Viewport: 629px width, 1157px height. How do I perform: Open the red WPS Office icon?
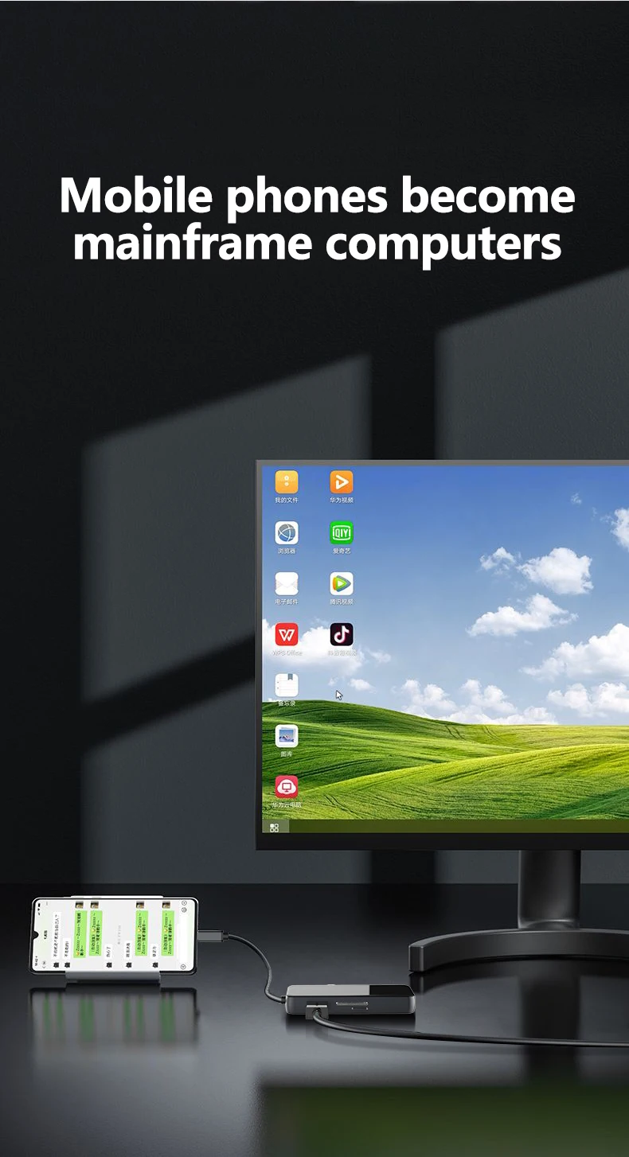tap(287, 634)
